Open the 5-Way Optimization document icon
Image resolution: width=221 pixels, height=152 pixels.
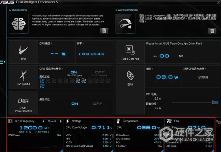pos(212,31)
